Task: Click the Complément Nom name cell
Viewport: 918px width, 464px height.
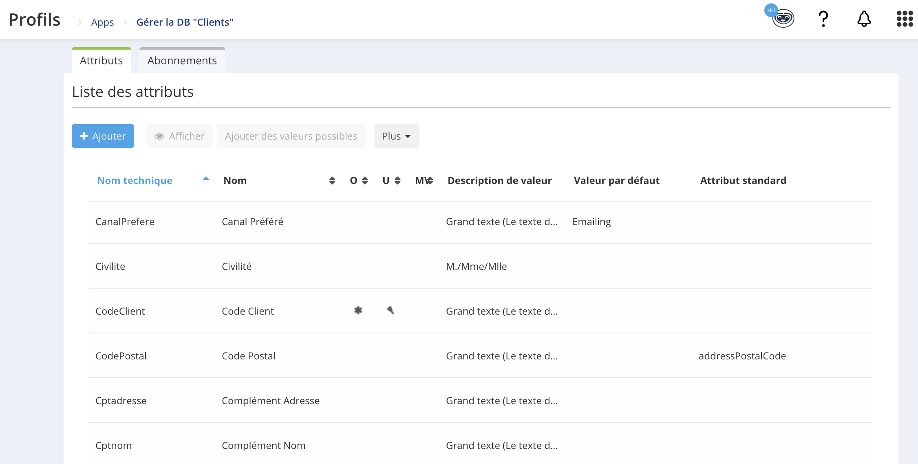Action: [x=263, y=445]
